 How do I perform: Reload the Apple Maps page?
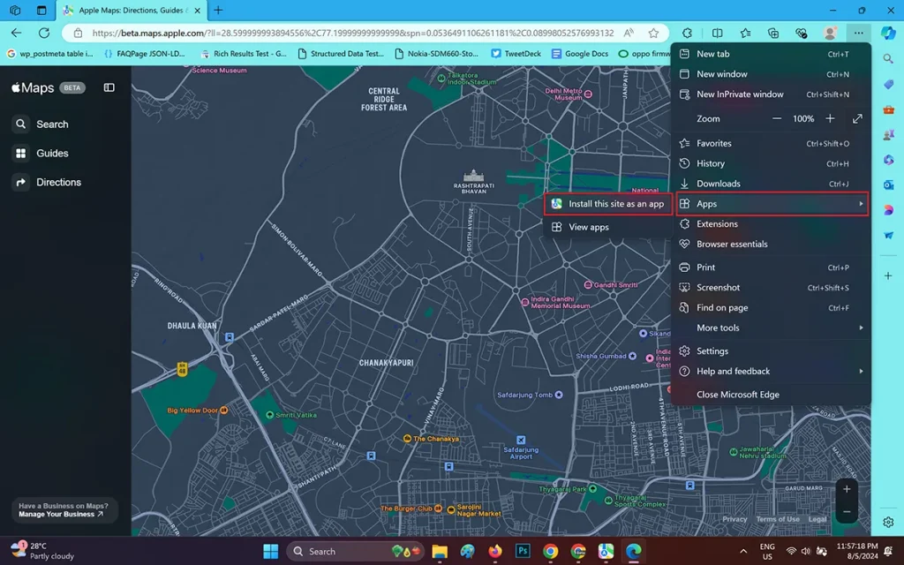point(44,33)
